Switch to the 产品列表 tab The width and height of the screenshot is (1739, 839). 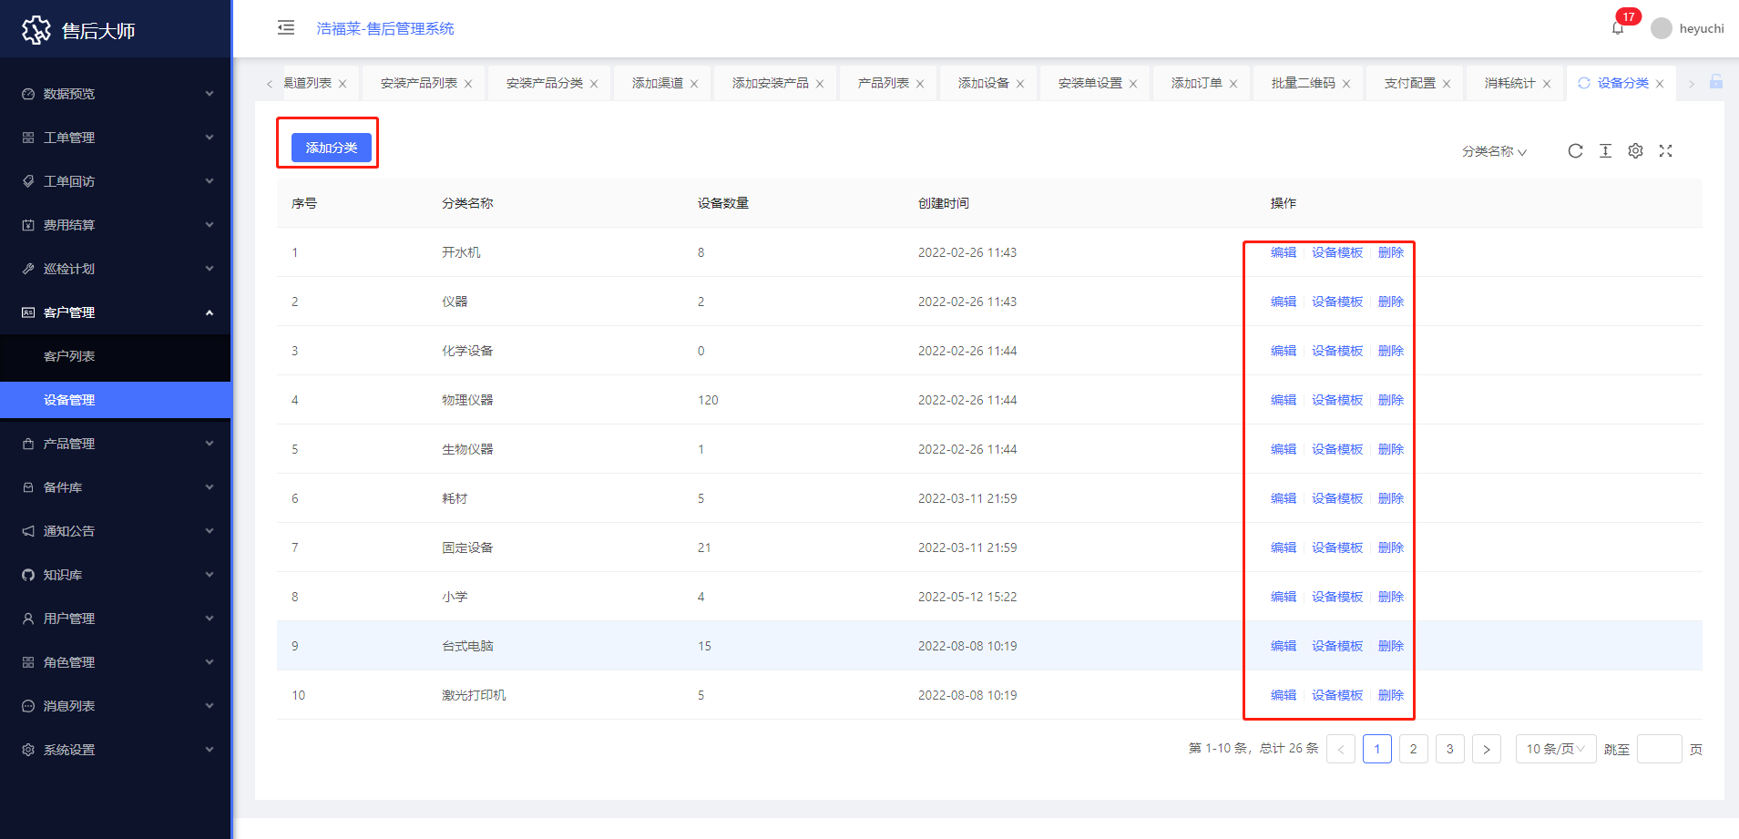click(883, 83)
